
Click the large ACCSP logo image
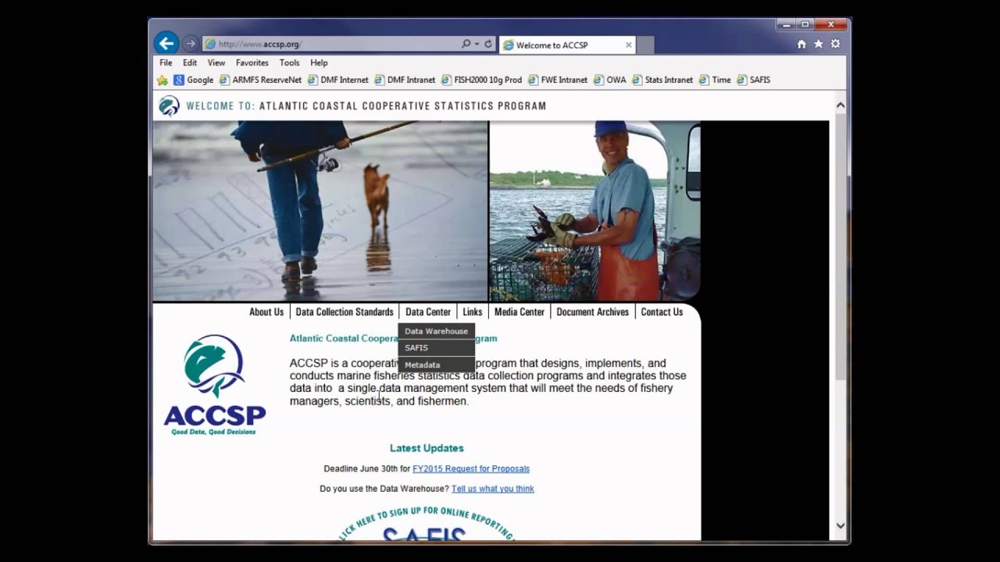(215, 386)
